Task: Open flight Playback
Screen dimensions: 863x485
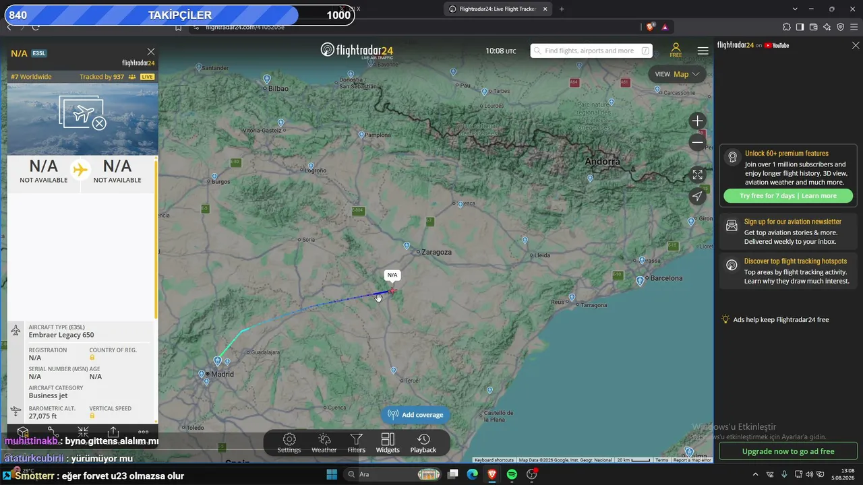Action: coord(423,443)
